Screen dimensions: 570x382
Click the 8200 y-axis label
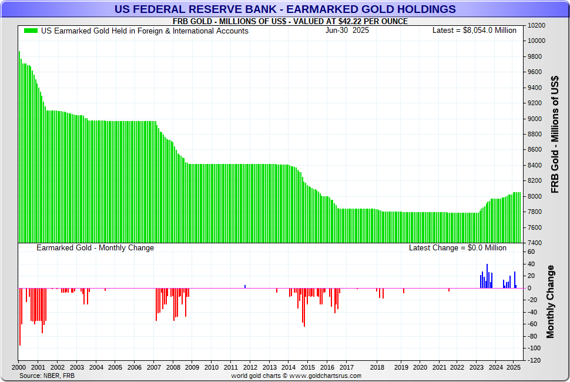(x=535, y=180)
